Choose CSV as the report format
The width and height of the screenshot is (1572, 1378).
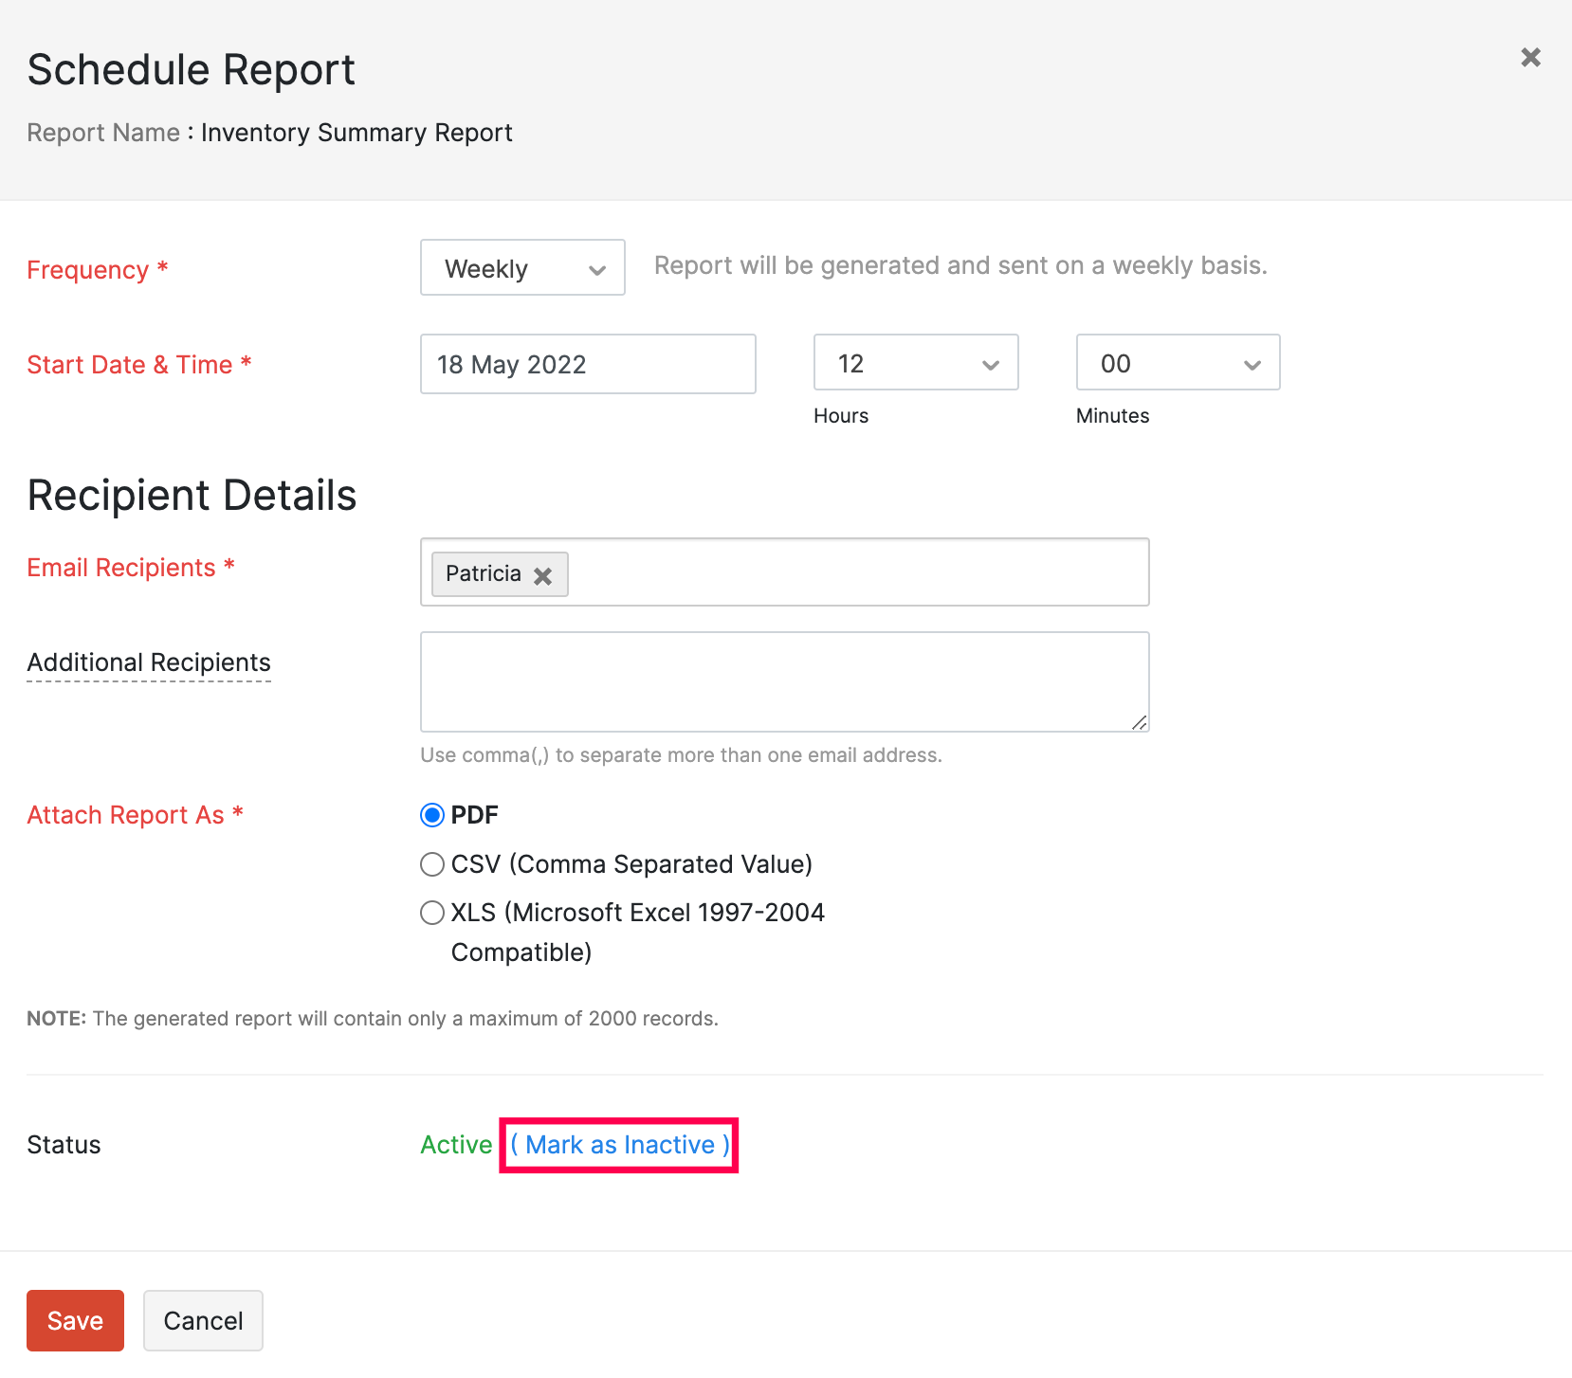tap(432, 863)
